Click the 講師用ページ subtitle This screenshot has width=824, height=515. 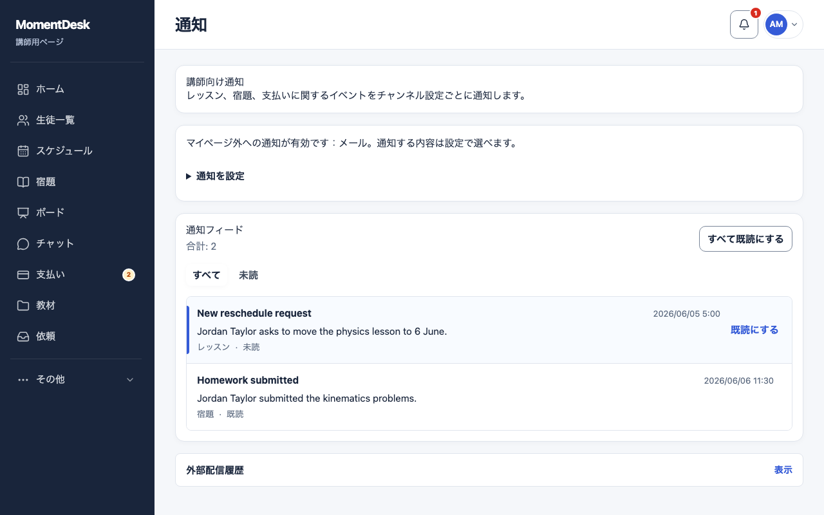pos(40,42)
